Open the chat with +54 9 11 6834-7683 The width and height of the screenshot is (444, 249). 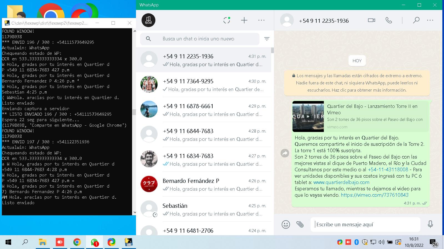pyautogui.click(x=203, y=159)
